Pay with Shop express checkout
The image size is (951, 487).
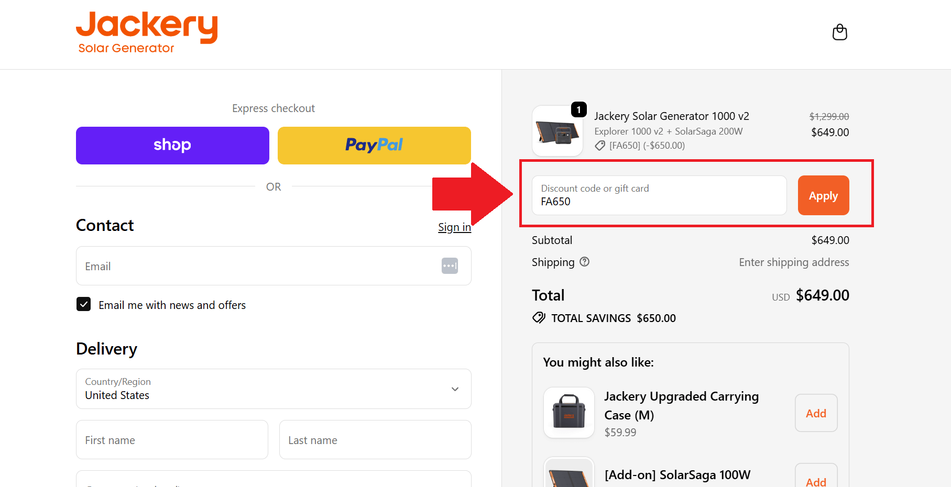tap(172, 146)
